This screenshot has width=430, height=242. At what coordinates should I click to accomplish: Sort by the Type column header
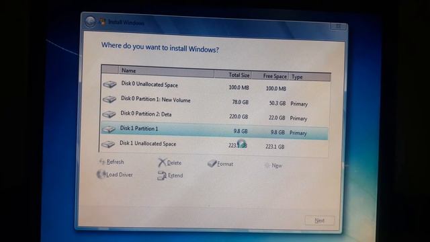309,77
